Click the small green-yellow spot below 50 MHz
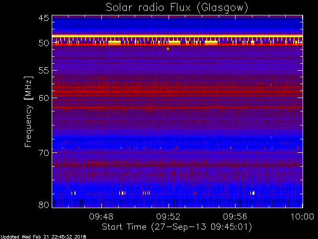 pos(168,49)
